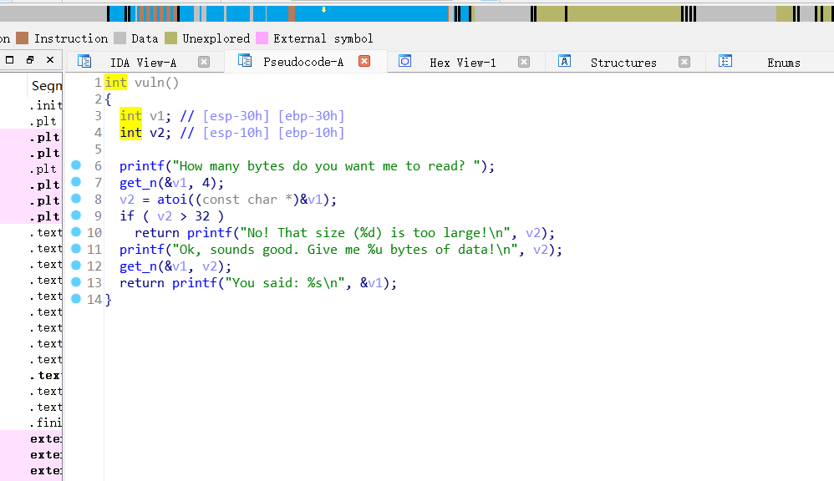Switch to the Enums tab
The width and height of the screenshot is (834, 481).
click(784, 62)
